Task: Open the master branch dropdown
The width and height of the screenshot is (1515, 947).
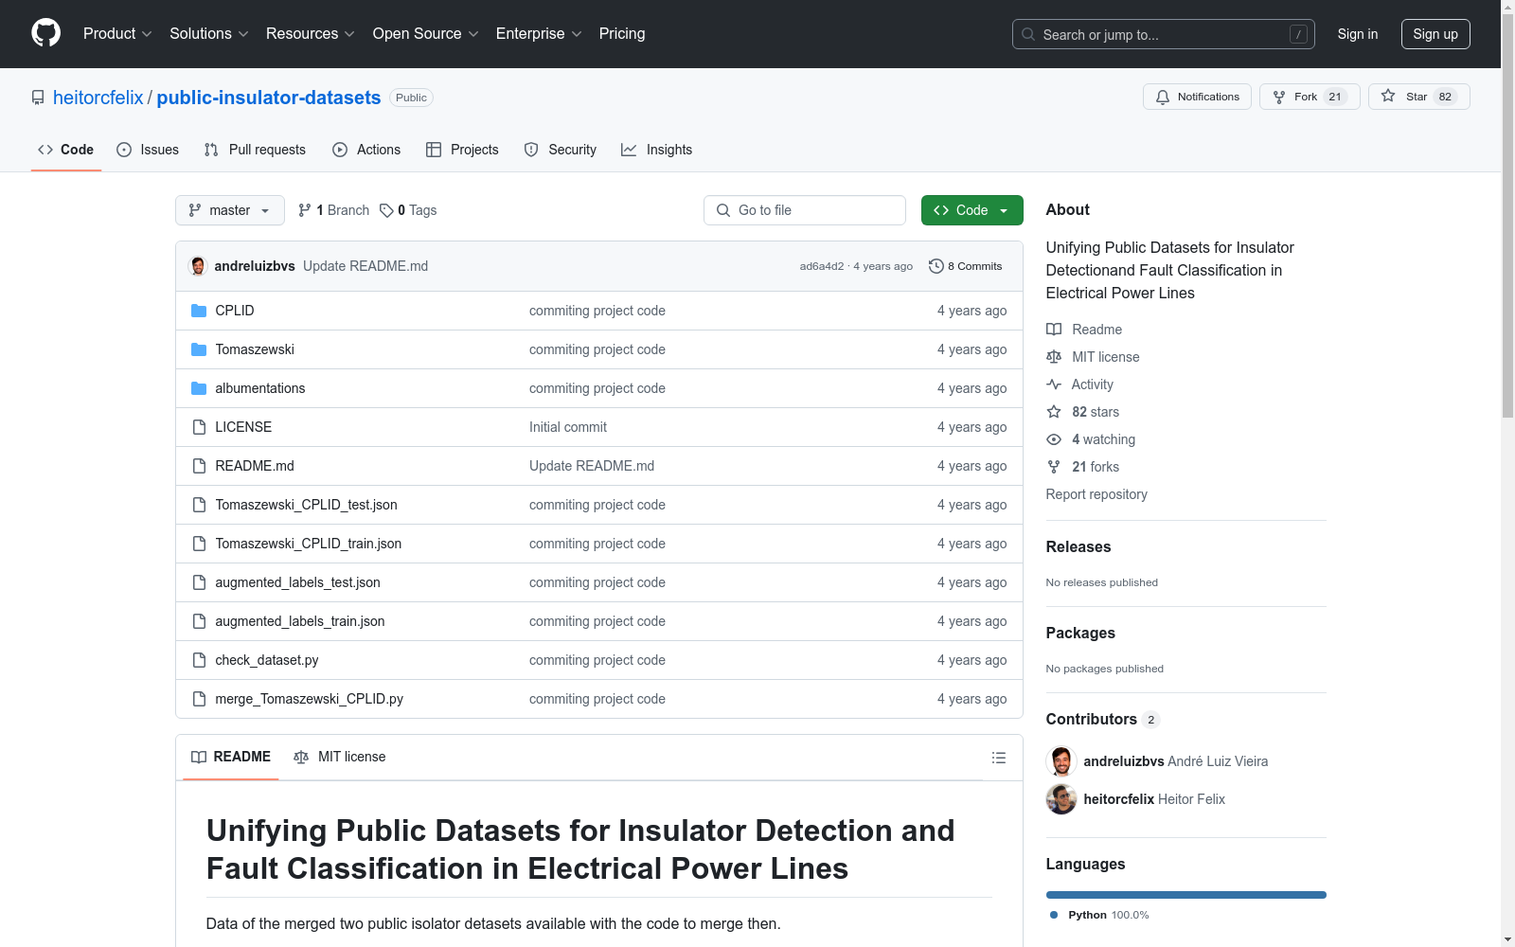Action: pyautogui.click(x=230, y=210)
